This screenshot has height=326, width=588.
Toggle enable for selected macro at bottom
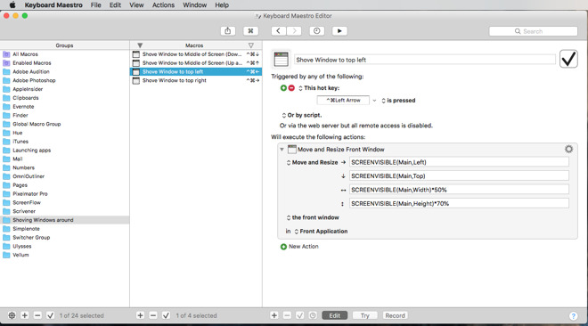(x=166, y=315)
